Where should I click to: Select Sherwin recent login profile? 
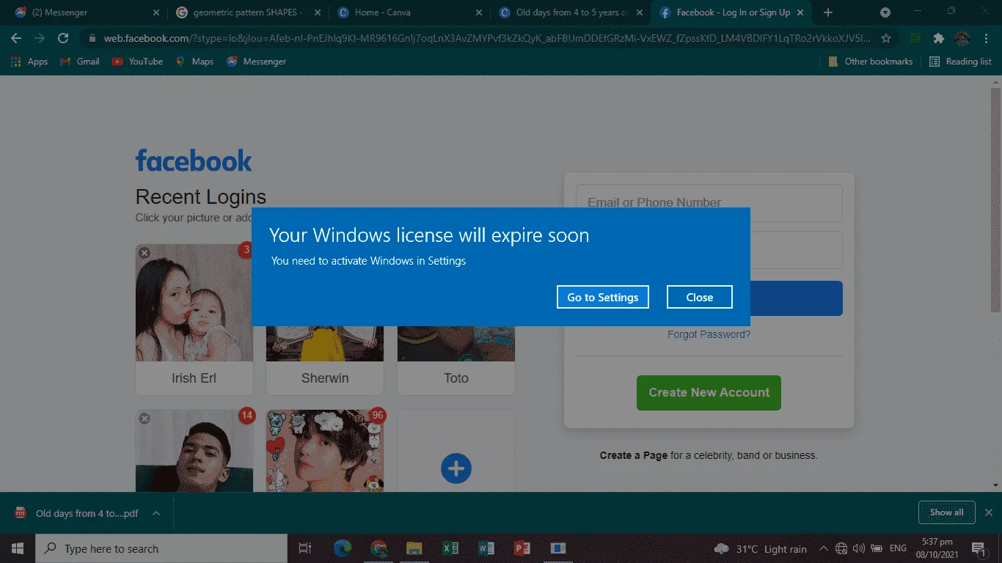[x=325, y=361]
